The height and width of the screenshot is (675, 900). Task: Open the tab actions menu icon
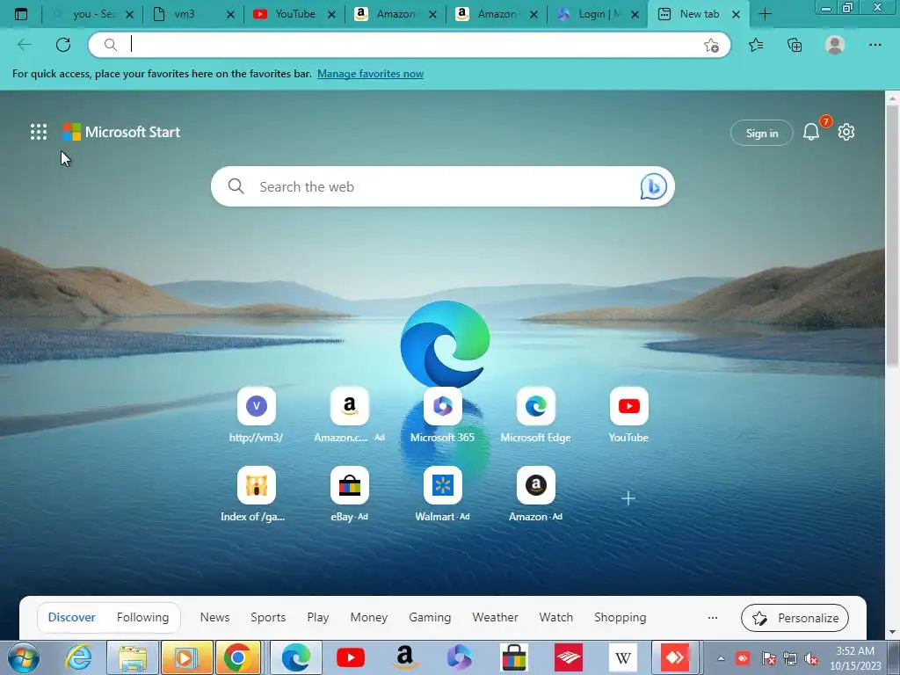(x=21, y=14)
